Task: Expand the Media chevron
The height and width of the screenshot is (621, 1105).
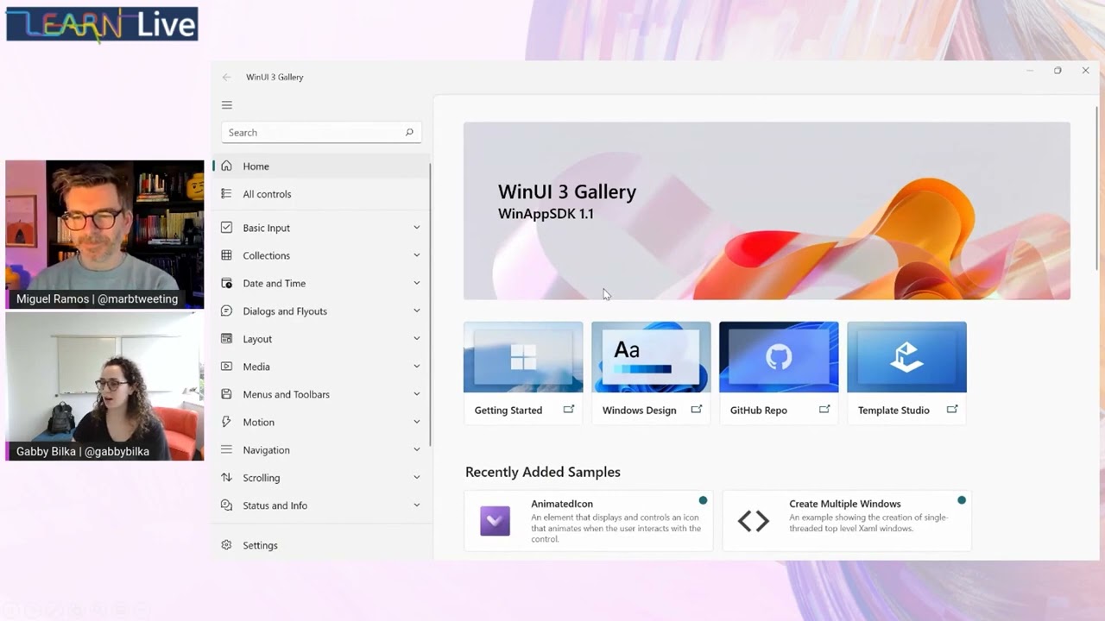Action: [x=416, y=367]
